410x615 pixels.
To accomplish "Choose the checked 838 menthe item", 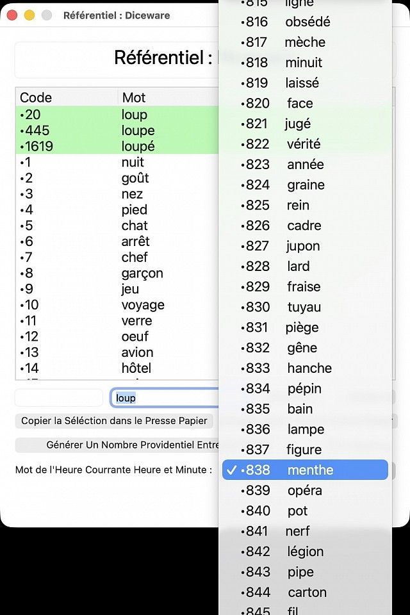I will pos(305,470).
